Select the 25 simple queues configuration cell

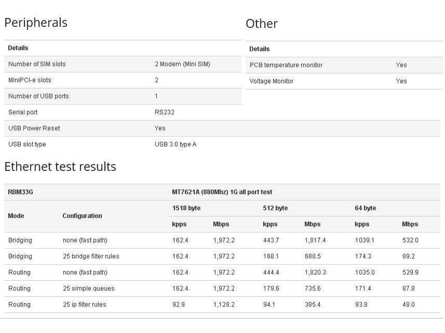point(88,289)
